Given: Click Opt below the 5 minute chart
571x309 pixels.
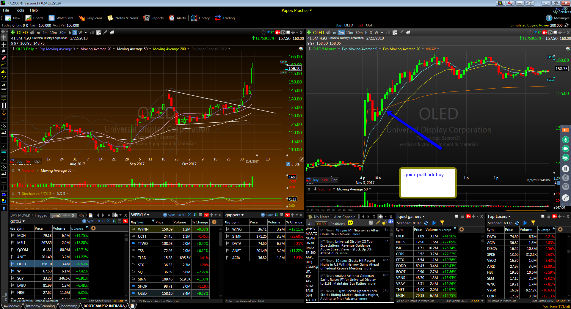Looking at the screenshot, I should [x=334, y=180].
